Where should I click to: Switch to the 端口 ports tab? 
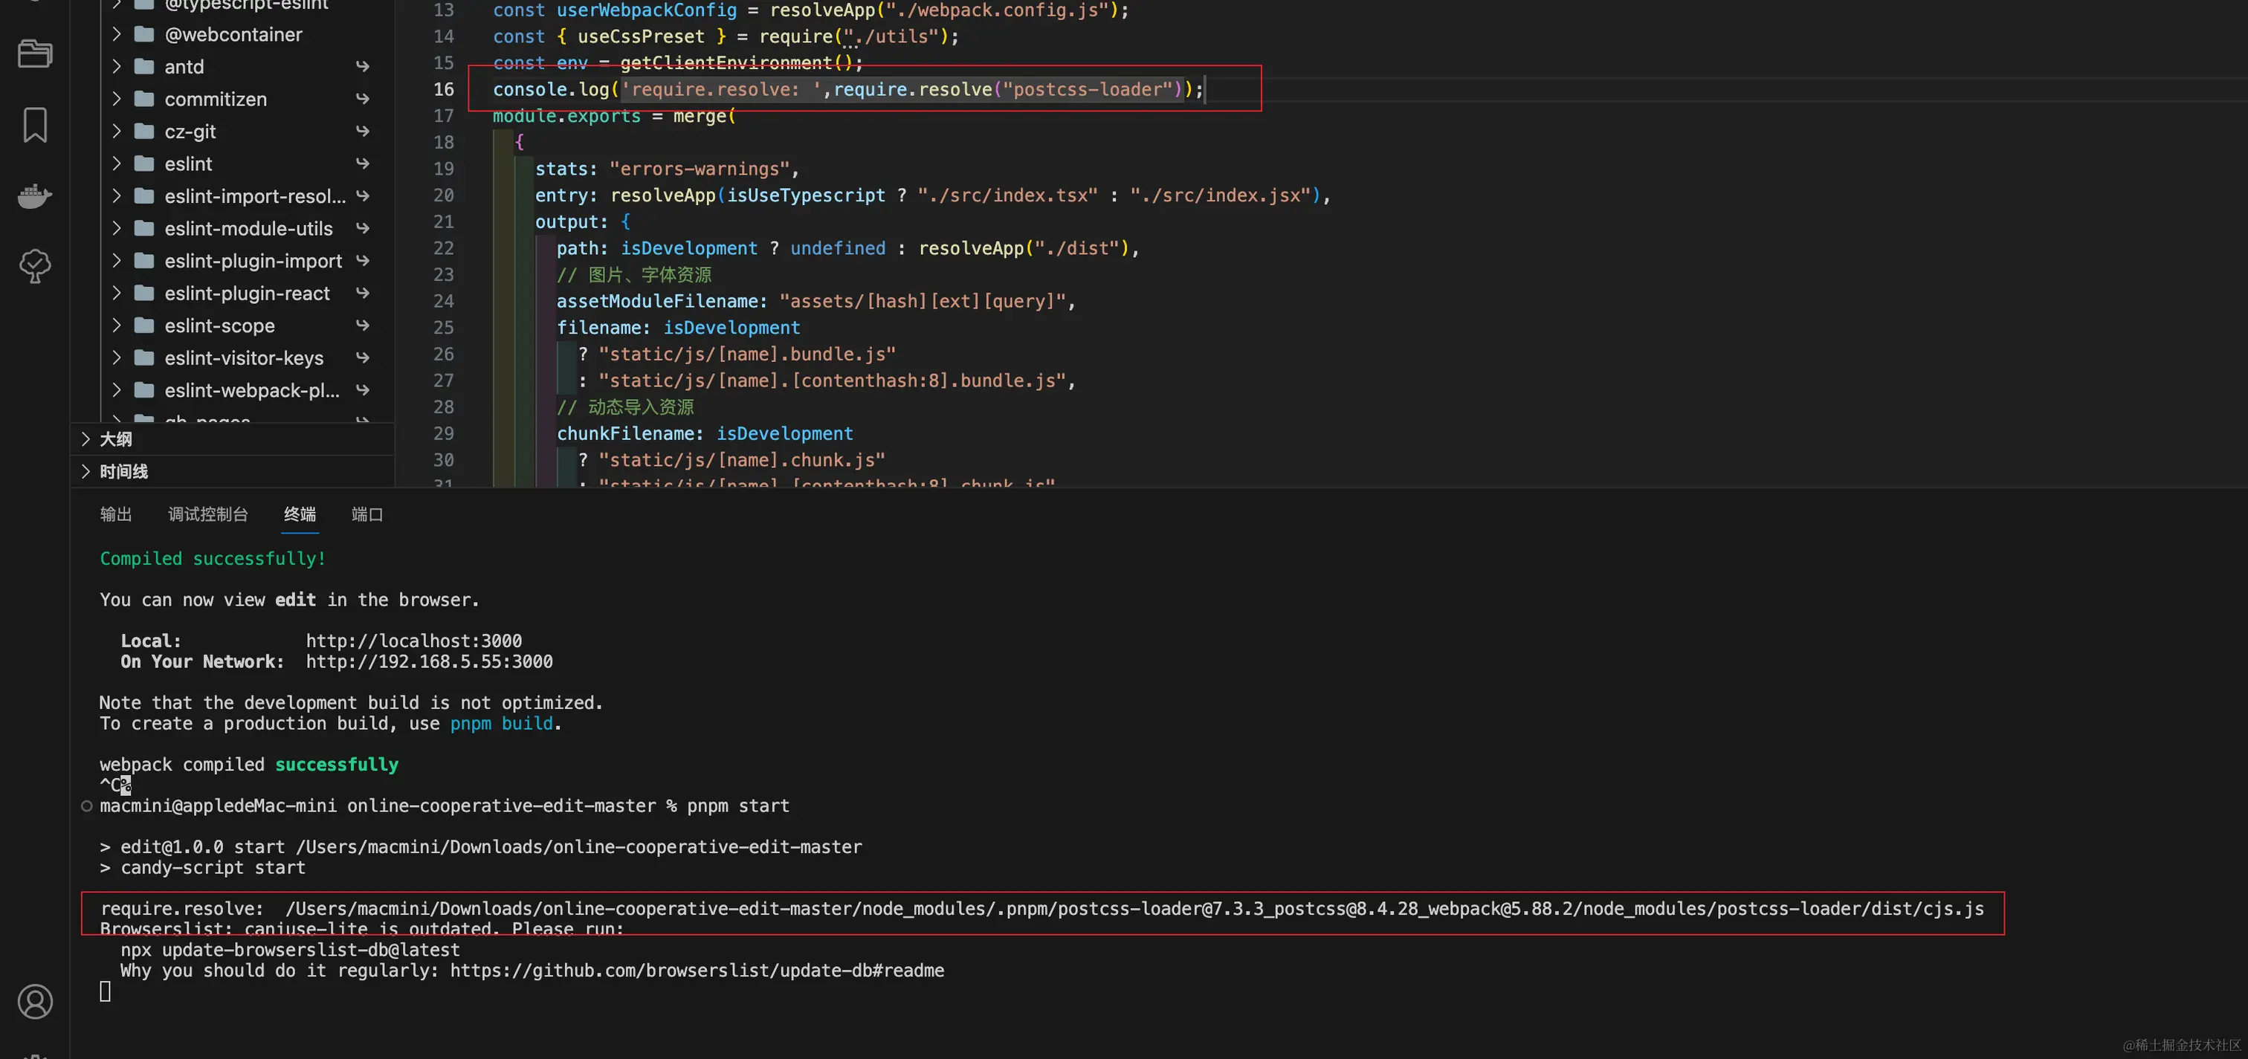click(x=366, y=514)
